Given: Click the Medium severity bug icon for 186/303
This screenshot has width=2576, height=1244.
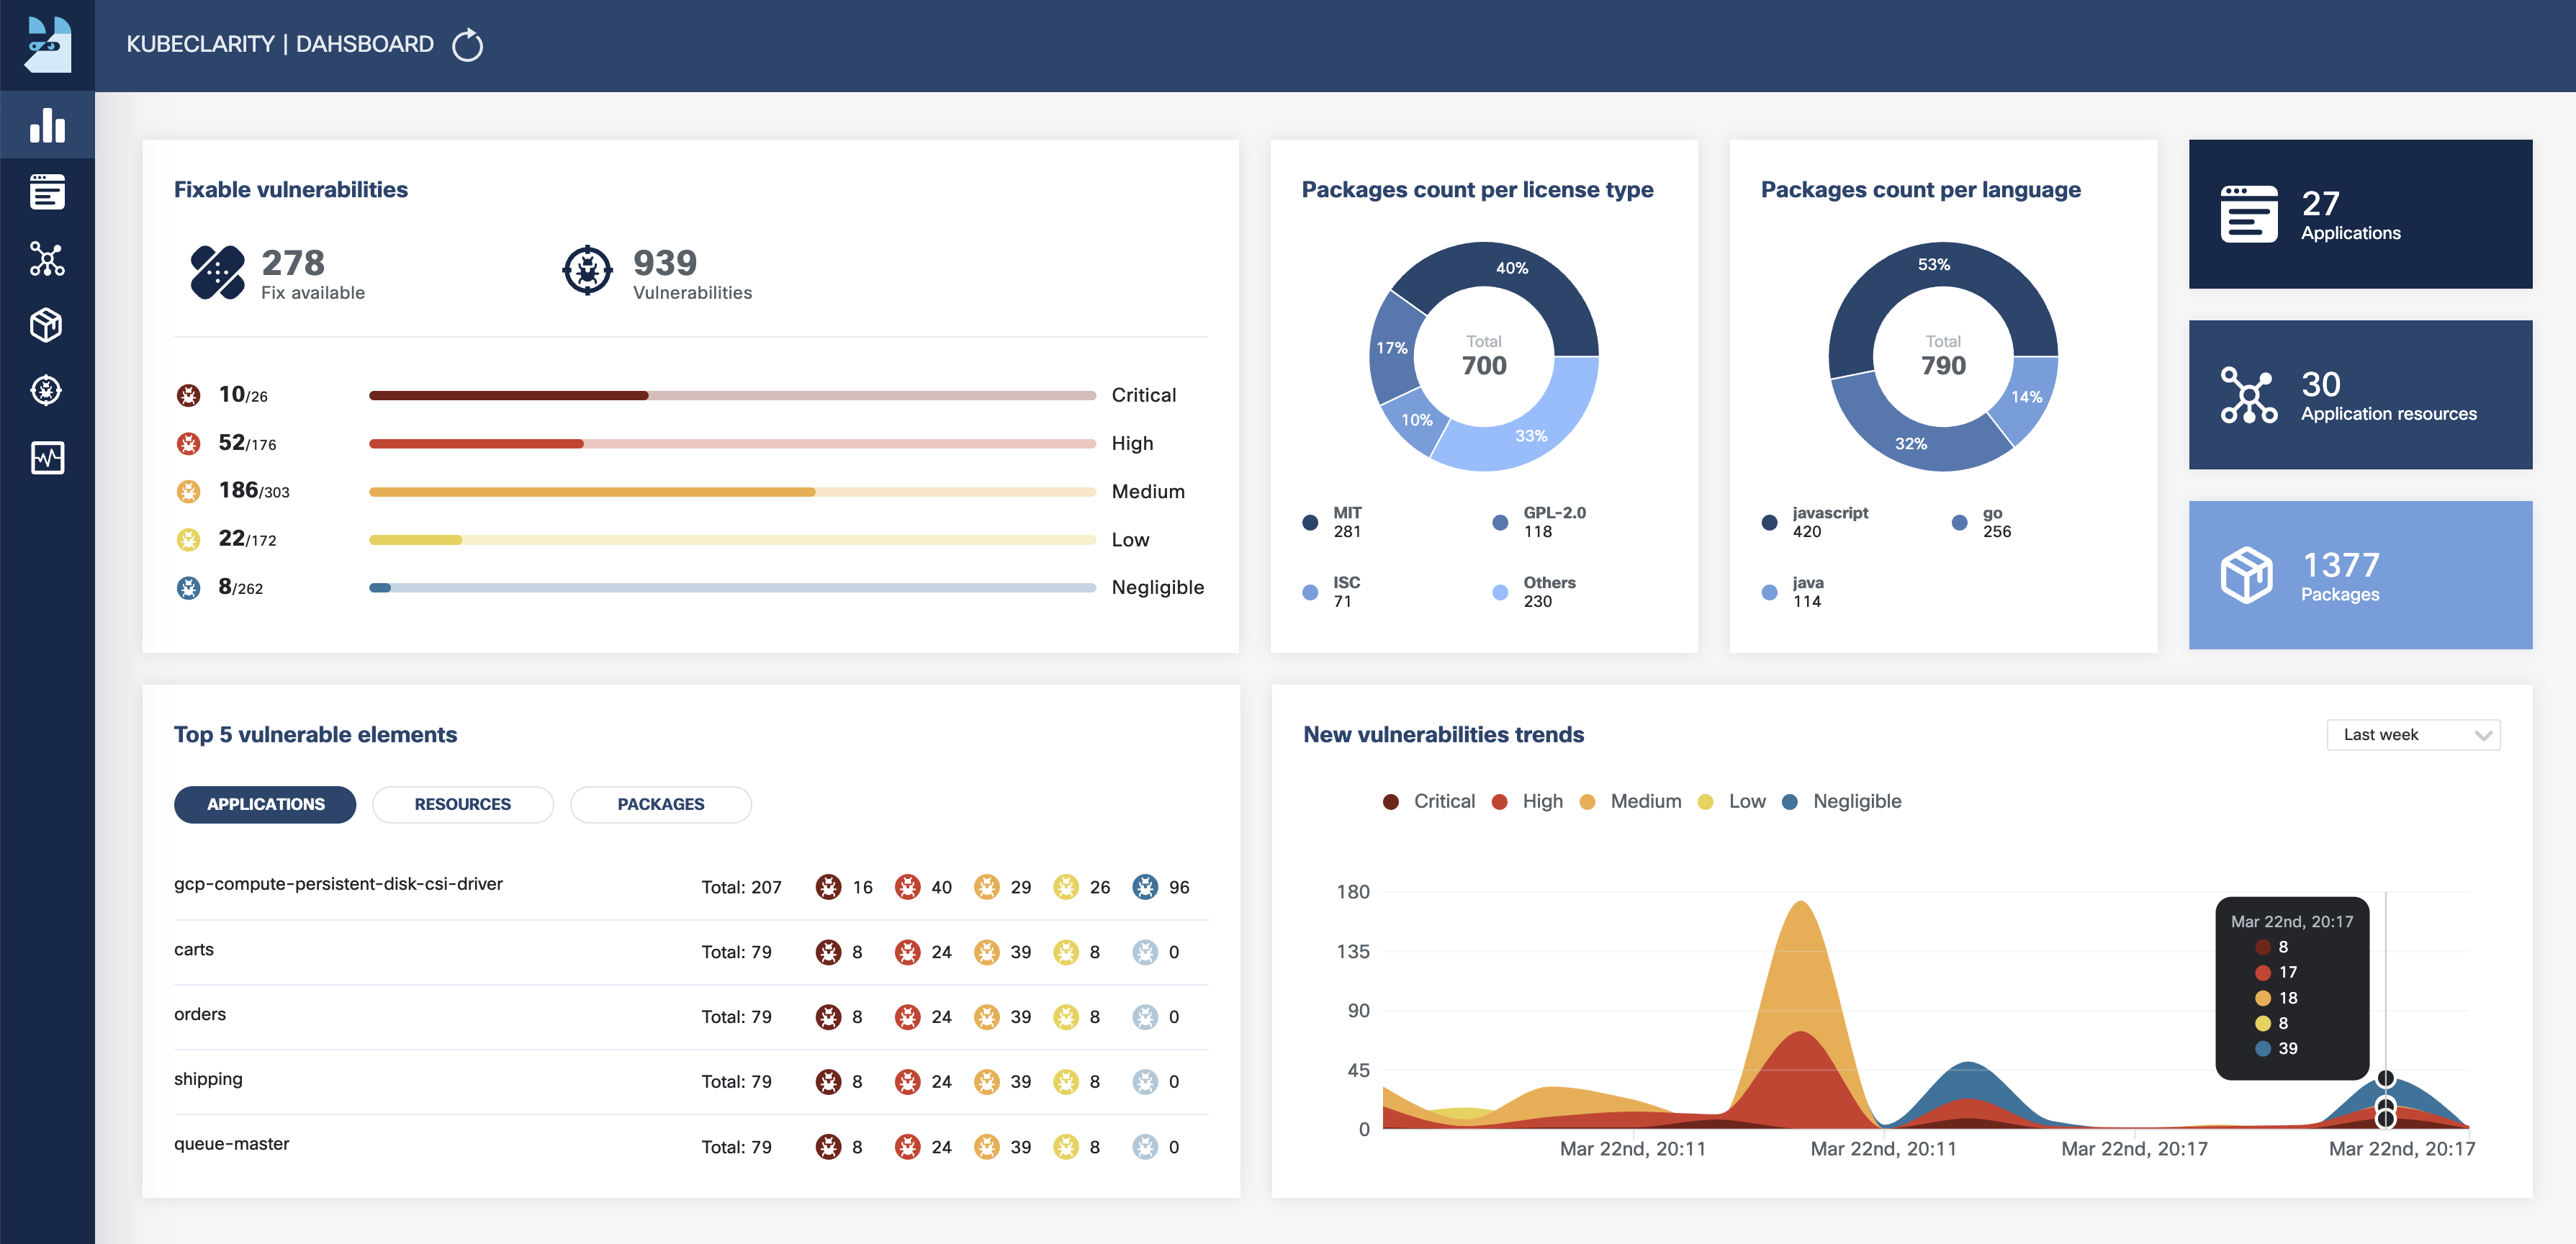Looking at the screenshot, I should (188, 492).
